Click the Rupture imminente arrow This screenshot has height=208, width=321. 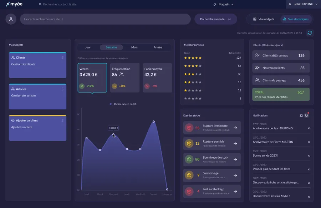[x=235, y=128]
